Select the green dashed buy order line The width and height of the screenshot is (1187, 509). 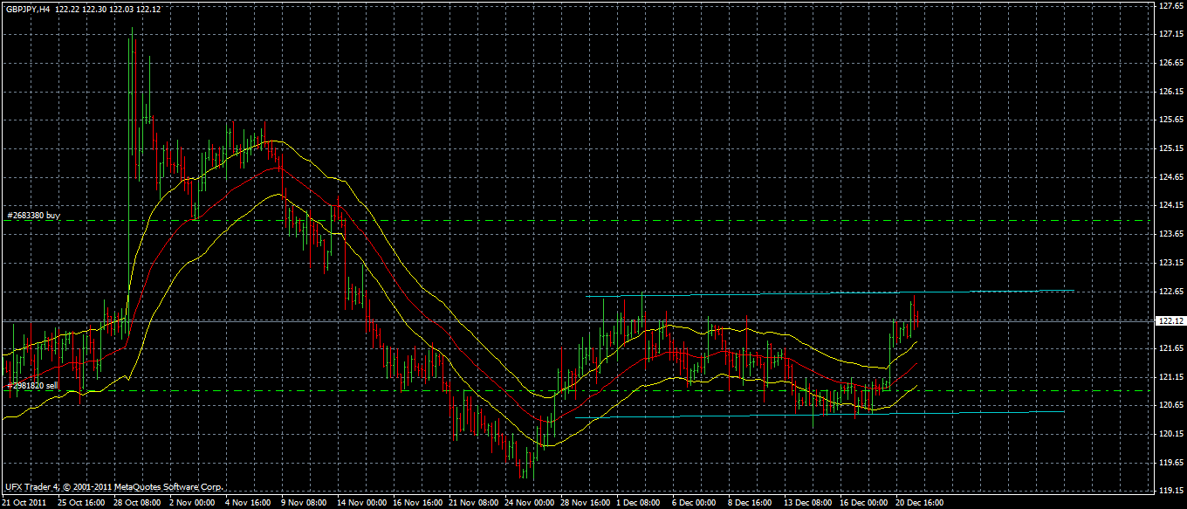(576, 221)
